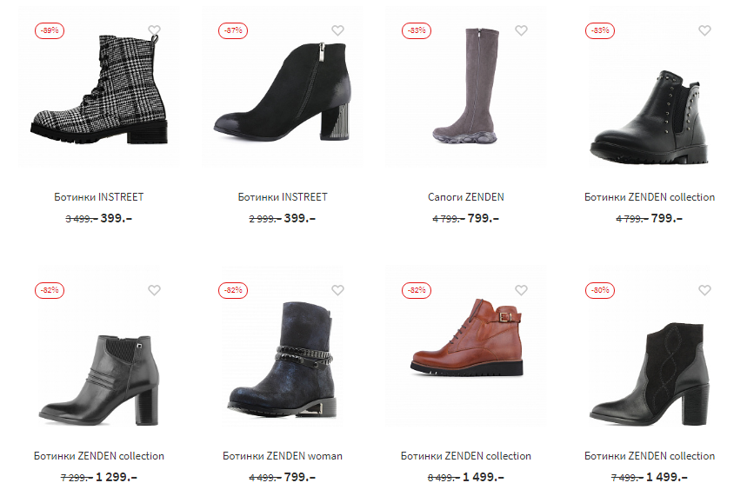Click -89% discount badge on plaid boots
Viewport: 747px width, 496px height.
[50, 30]
